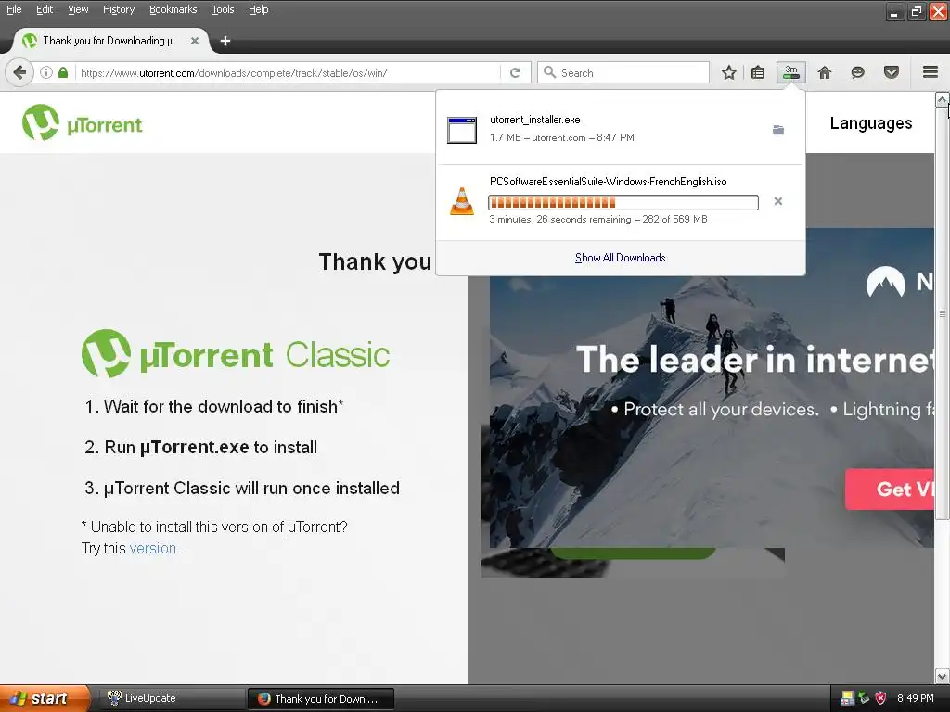
Task: Click the VLC cone file icon
Action: pyautogui.click(x=462, y=201)
